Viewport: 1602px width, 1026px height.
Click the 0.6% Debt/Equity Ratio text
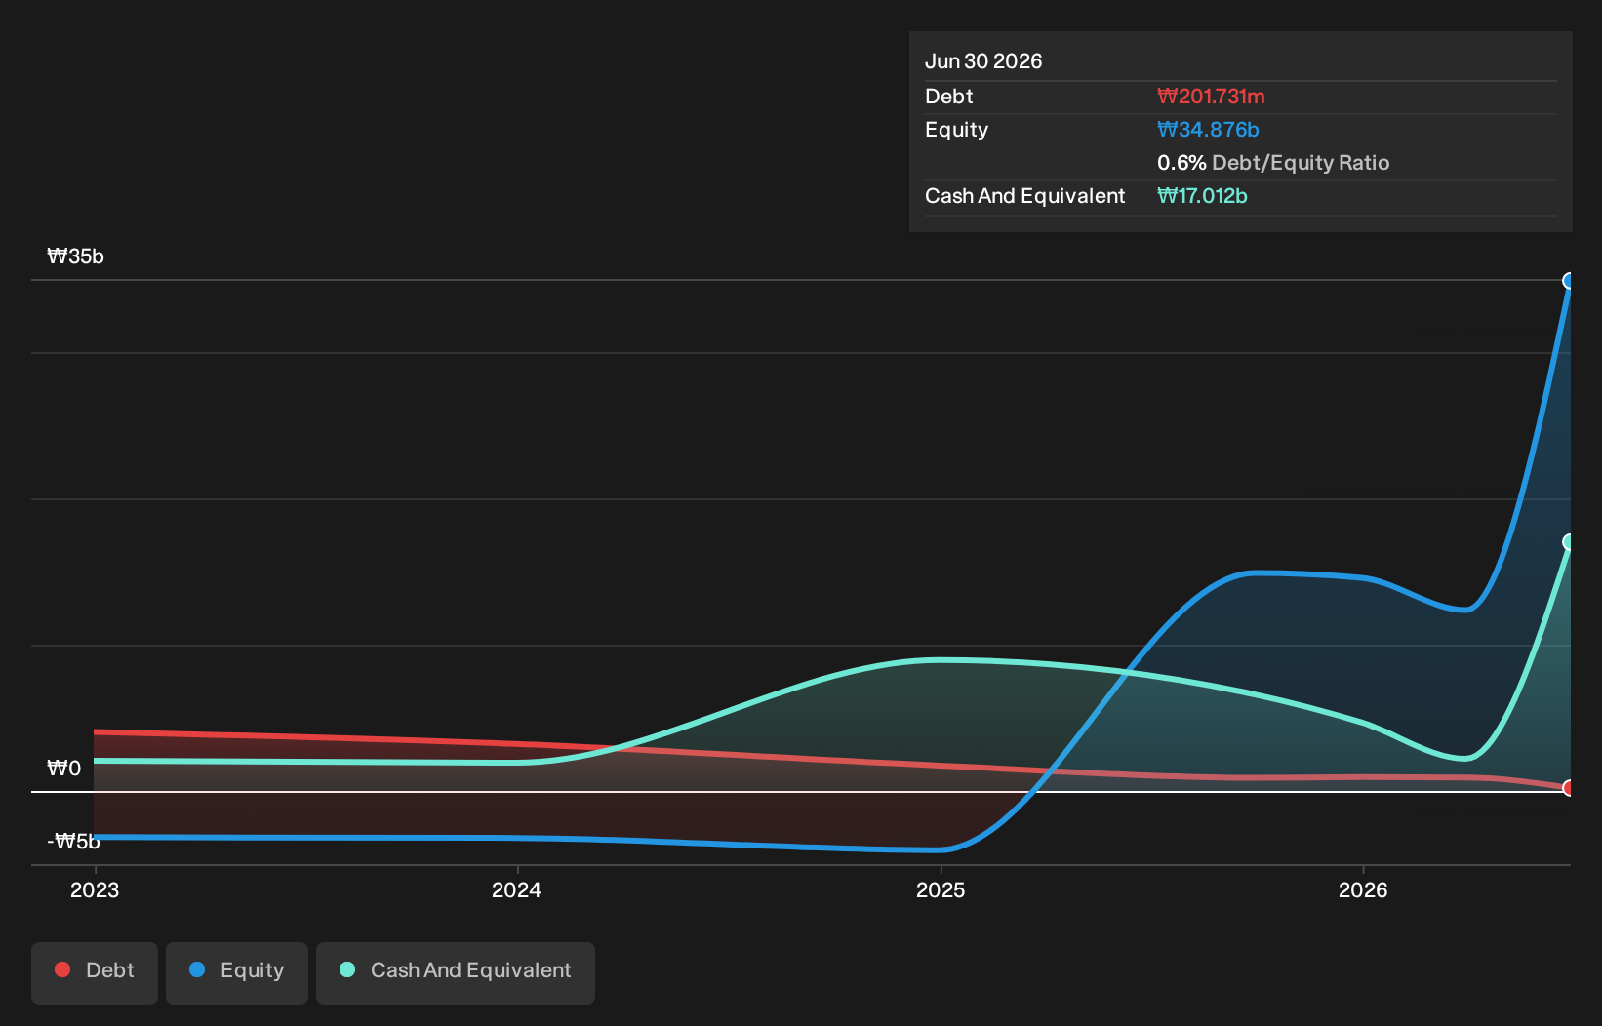coord(1273,163)
